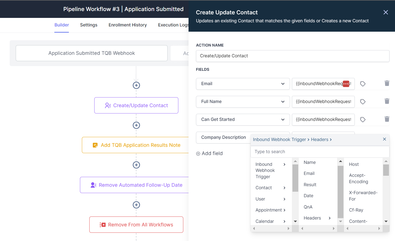Image resolution: width=395 pixels, height=241 pixels.
Task: Select the Cf-Ray header option
Action: pos(356,210)
